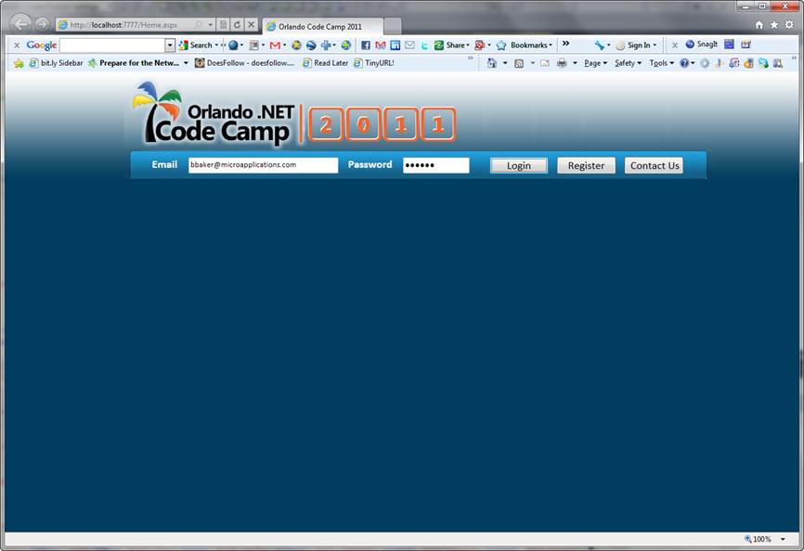The image size is (804, 551).
Task: Click the SnagIt toolbar button
Action: [702, 45]
